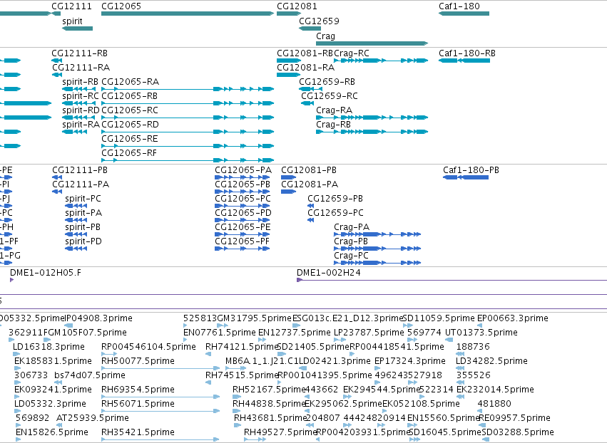Viewport: 607px width, 443px height.
Task: Select transcript CG12111-RB
Action: coord(80,53)
